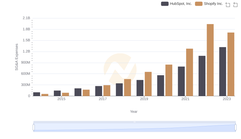Click the tallest Shopify bar for 2022

point(210,60)
